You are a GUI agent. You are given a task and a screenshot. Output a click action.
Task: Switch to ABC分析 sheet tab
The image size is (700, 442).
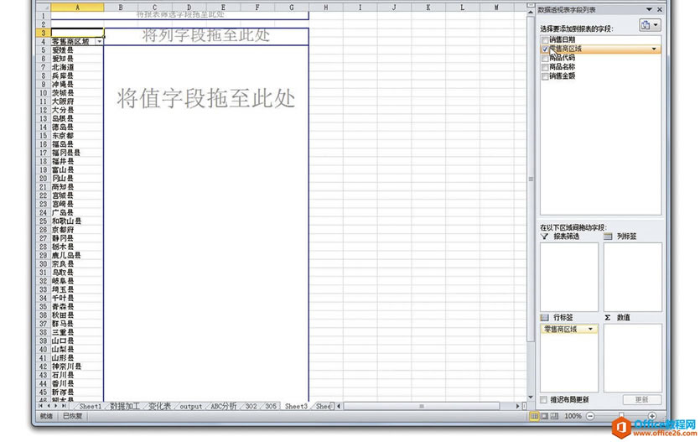tap(223, 406)
